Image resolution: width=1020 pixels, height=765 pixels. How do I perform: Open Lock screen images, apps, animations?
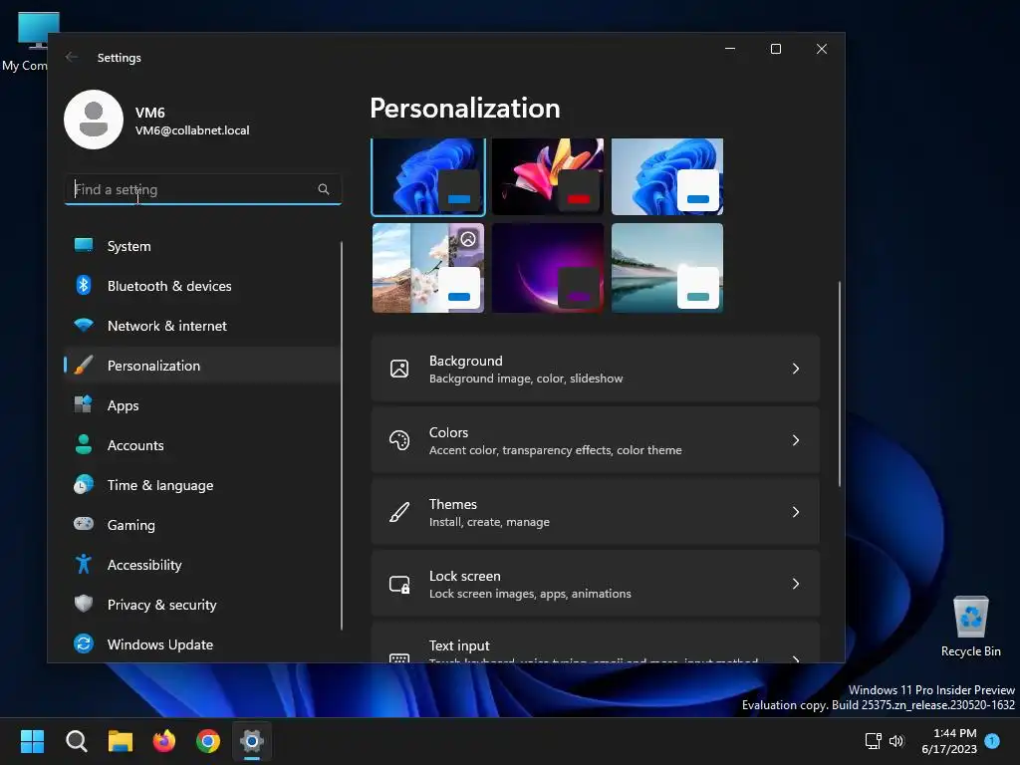[x=596, y=584]
